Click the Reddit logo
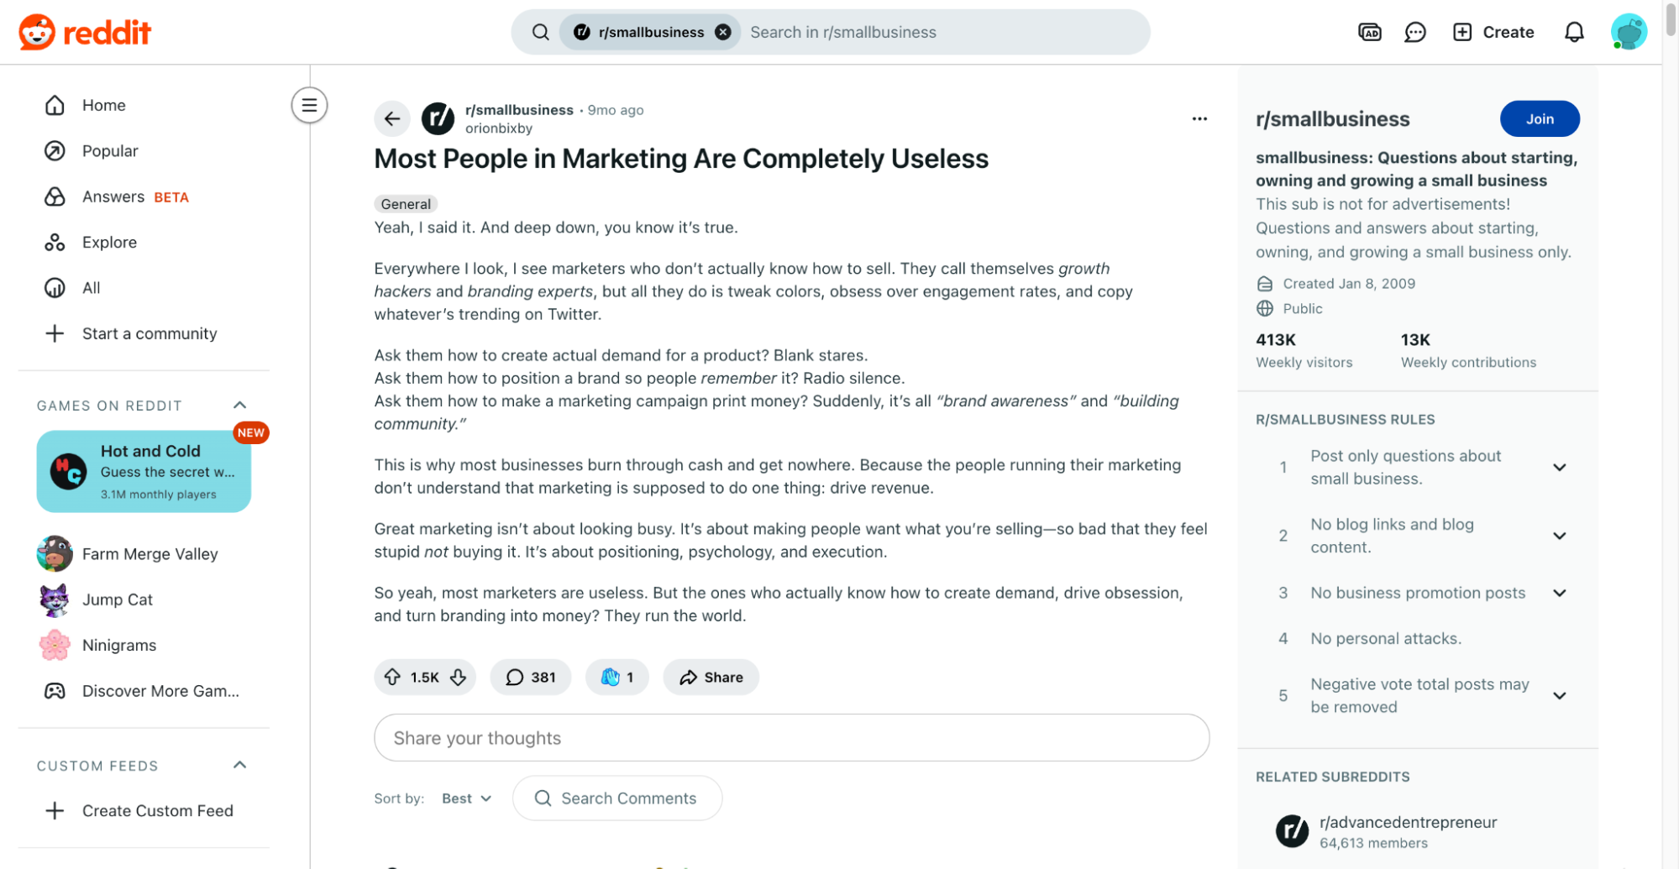Screen dimensions: 1679x869 84,31
